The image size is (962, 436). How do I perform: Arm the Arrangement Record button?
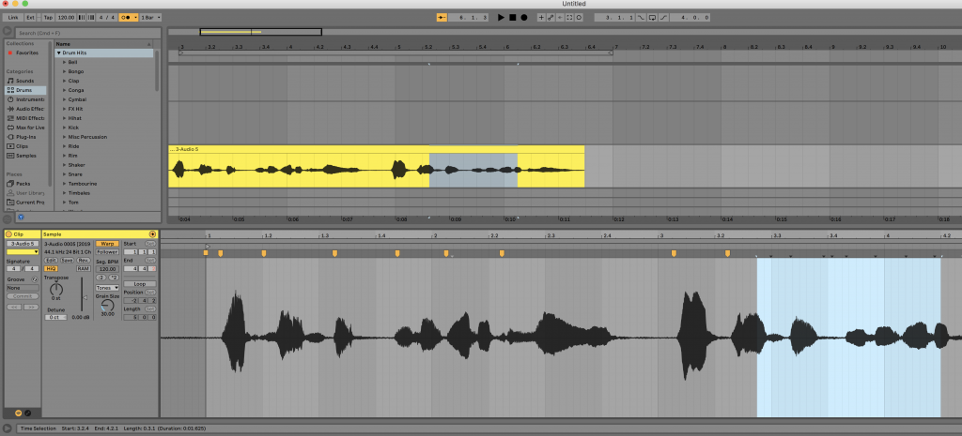coord(524,17)
